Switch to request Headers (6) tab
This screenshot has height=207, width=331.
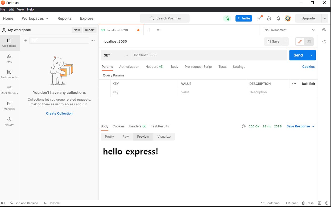[x=154, y=67]
